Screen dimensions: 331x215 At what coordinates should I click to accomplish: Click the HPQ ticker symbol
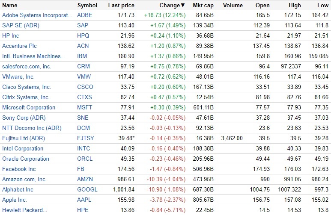pos(83,35)
